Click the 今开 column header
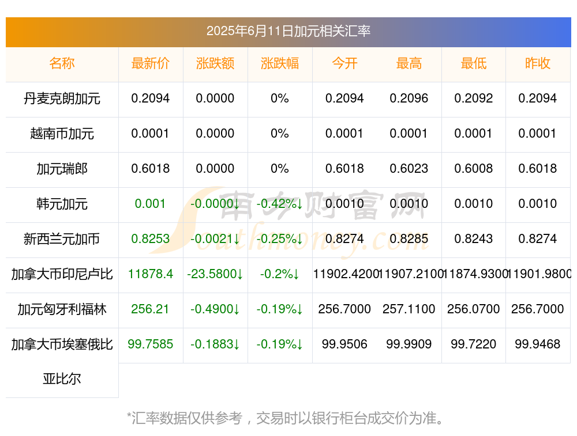This screenshot has width=577, height=436. (x=344, y=63)
